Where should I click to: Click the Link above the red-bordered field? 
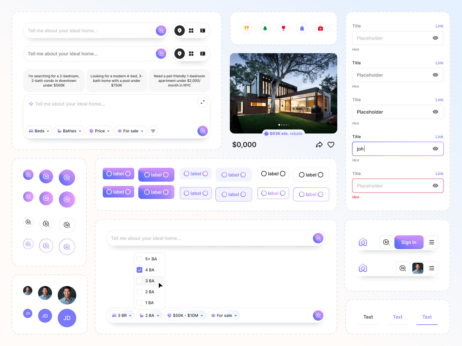[439, 174]
